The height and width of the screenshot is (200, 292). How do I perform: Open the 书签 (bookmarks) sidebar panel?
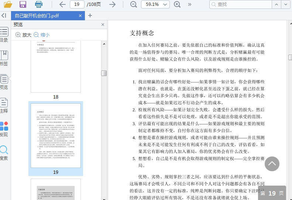[4, 58]
